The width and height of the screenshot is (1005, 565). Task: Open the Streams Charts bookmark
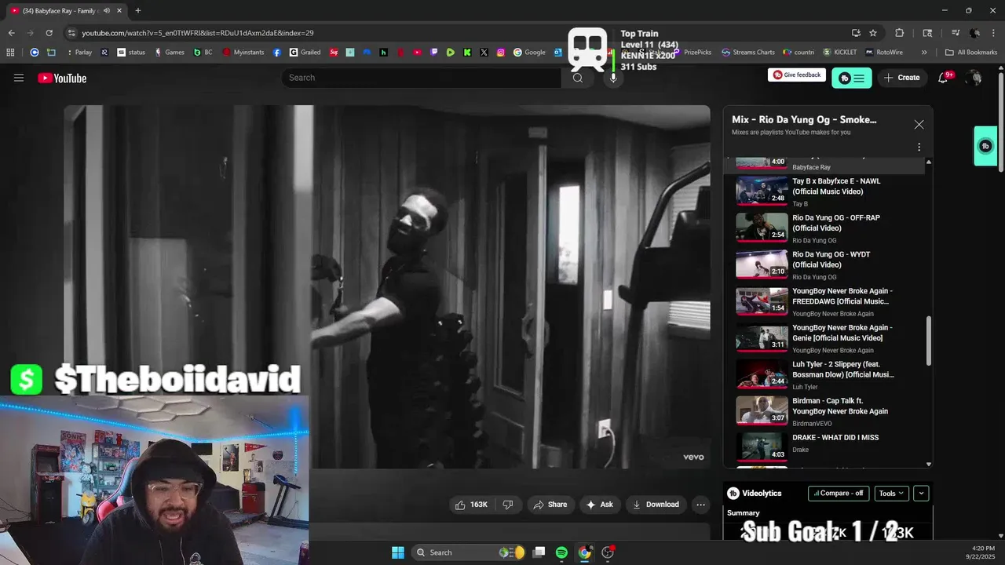[x=748, y=53]
